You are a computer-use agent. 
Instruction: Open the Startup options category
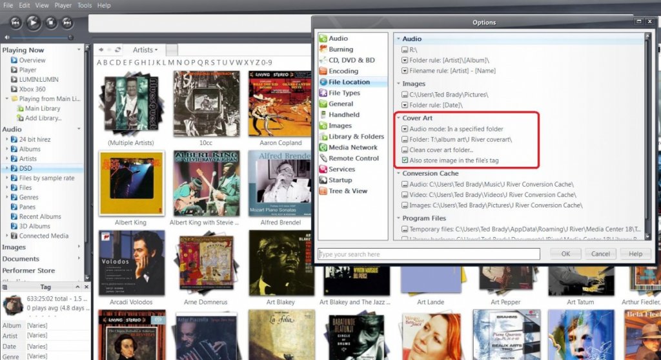pos(340,180)
